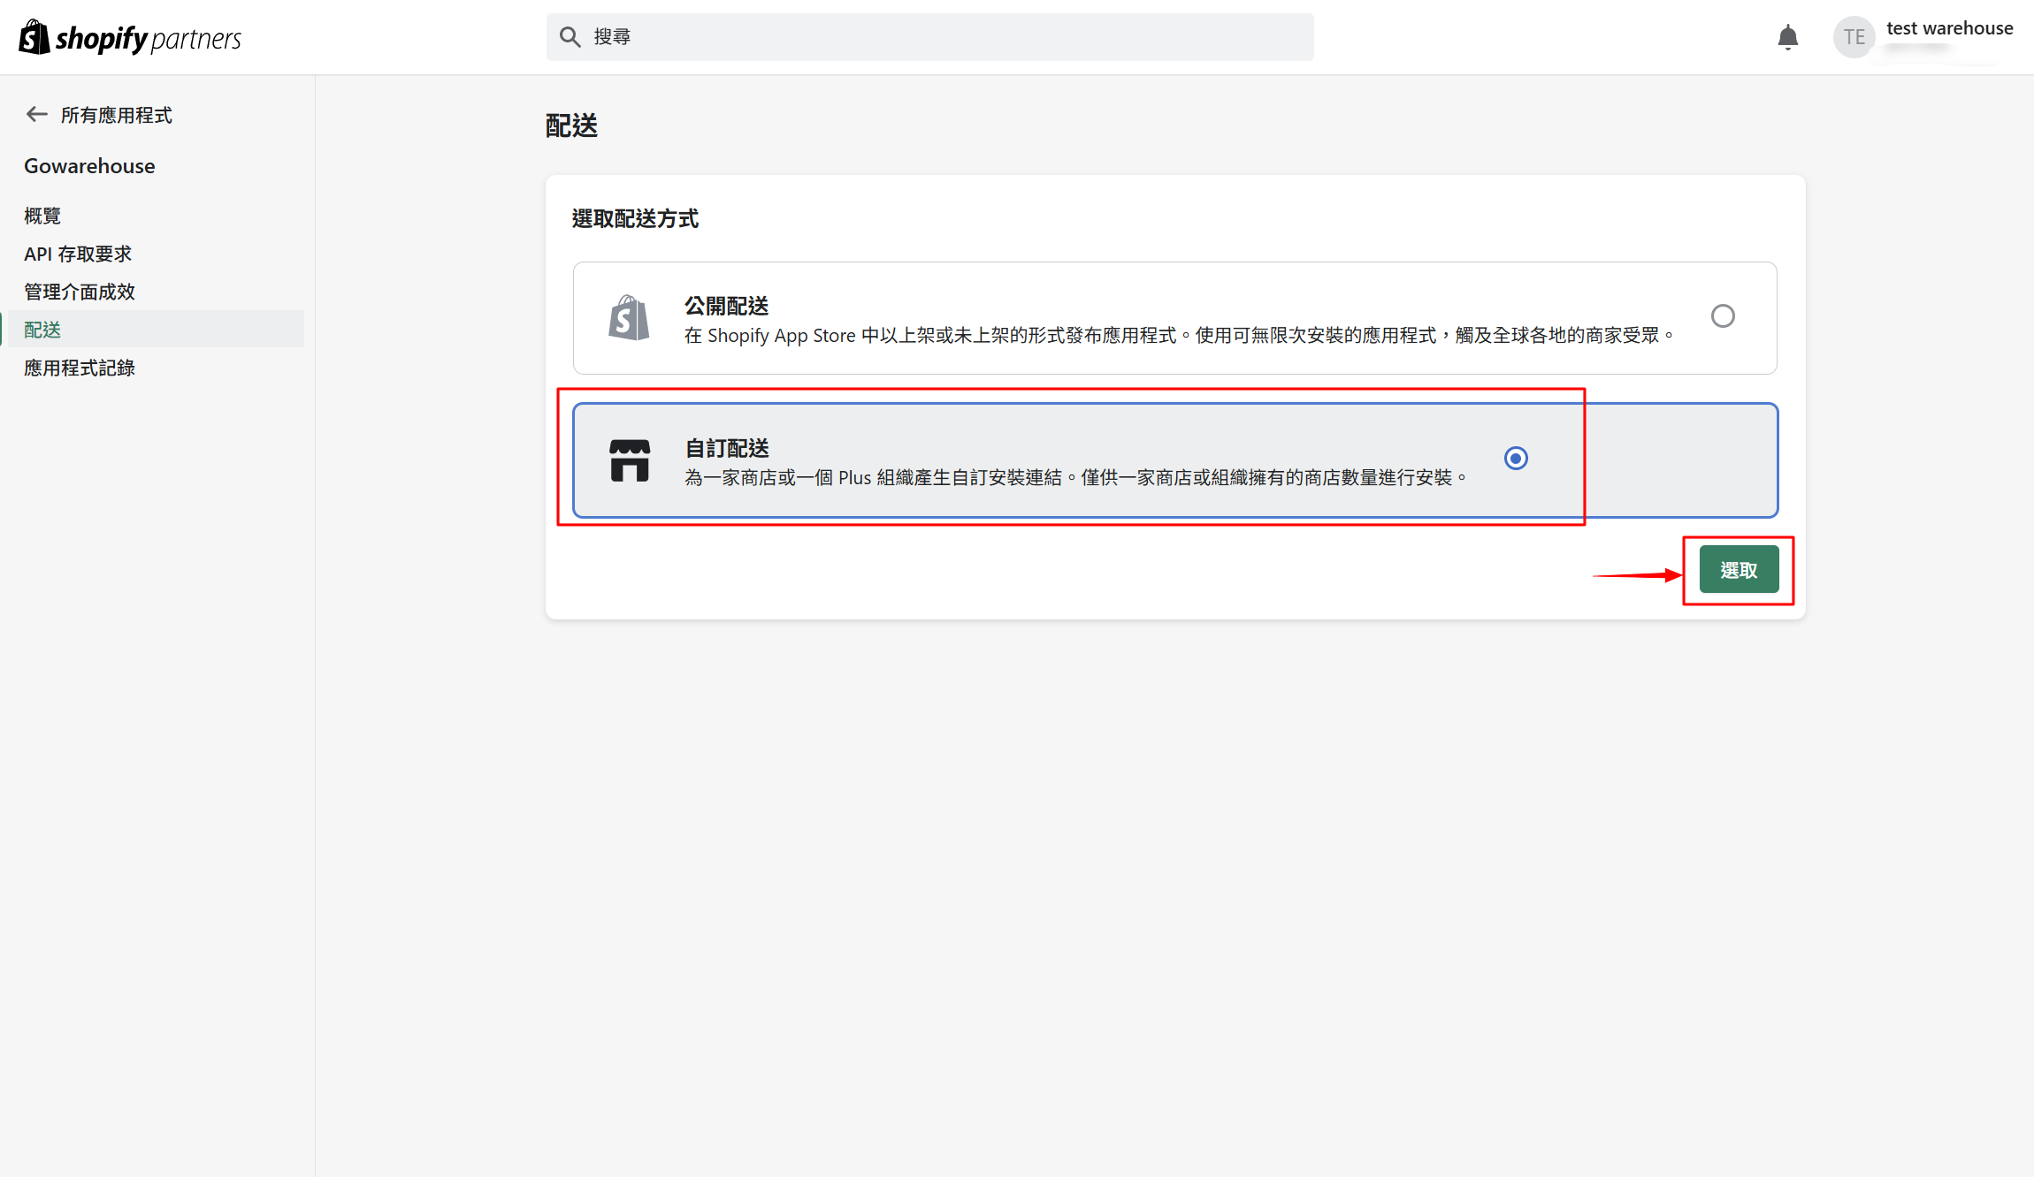This screenshot has width=2034, height=1177.
Task: Click the search magnifier icon
Action: click(570, 37)
